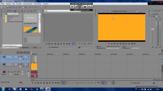Switch to the Проводник tab
The image size is (163, 91).
[x=25, y=48]
